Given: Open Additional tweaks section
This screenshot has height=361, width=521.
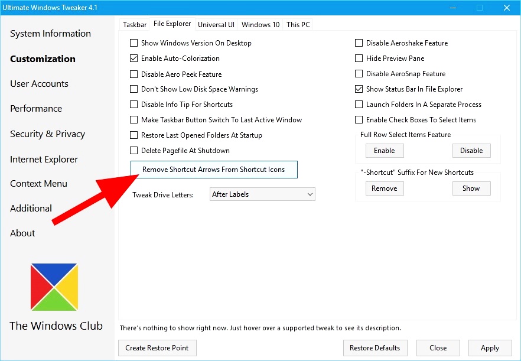Looking at the screenshot, I should pyautogui.click(x=31, y=209).
